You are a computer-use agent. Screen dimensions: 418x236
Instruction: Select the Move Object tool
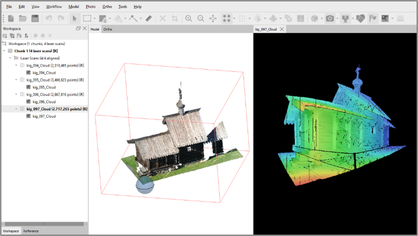coord(118,19)
